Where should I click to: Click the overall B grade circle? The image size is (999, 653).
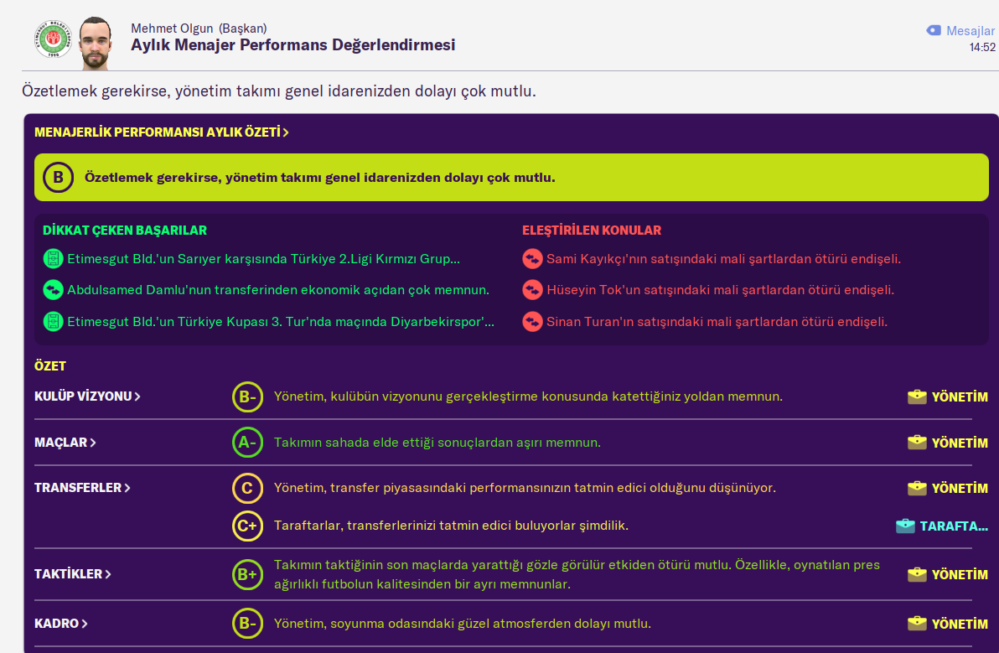58,178
